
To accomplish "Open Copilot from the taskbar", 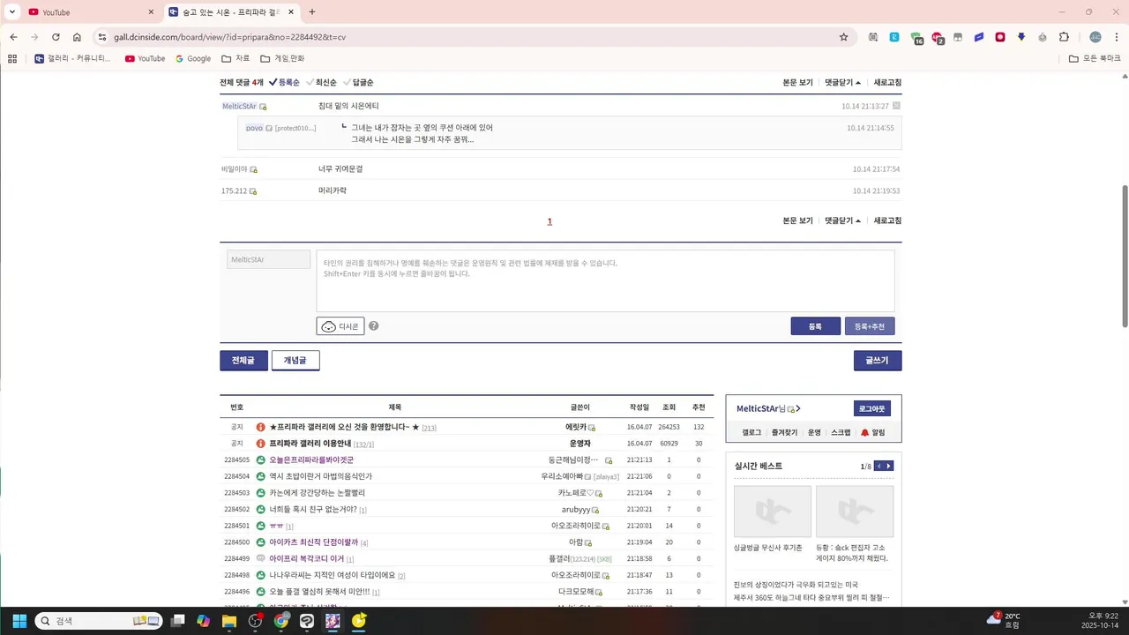I will pos(204,621).
